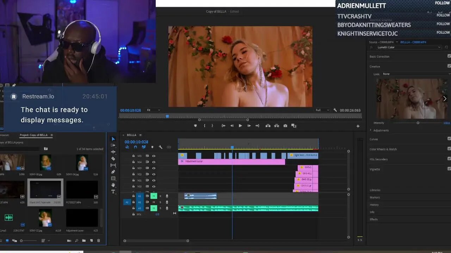Mute audio track A1
451x253 pixels.
pyautogui.click(x=154, y=196)
